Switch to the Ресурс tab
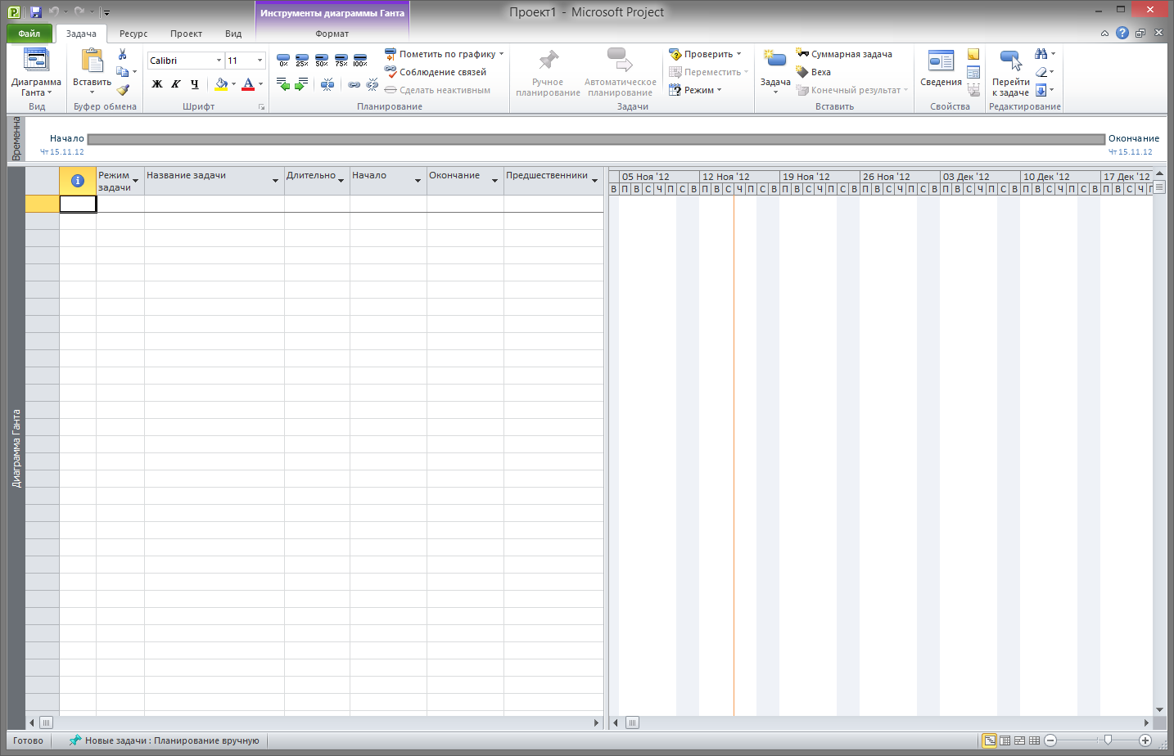Screen dimensions: 1174x756 point(133,34)
